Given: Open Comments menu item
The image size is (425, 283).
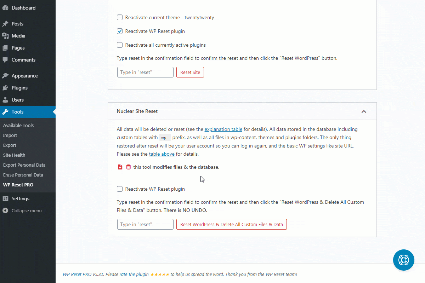Looking at the screenshot, I should pos(28,60).
